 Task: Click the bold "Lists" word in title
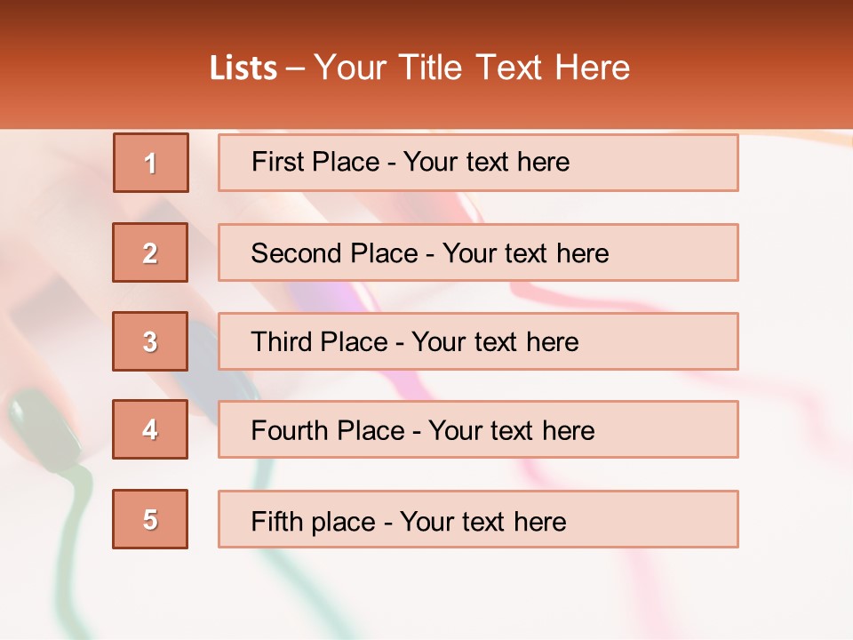(x=243, y=68)
